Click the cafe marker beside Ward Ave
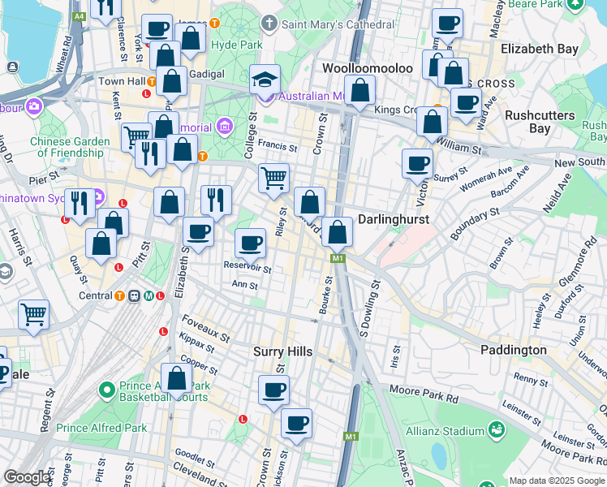Viewport: 607px width, 487px height. [466, 104]
